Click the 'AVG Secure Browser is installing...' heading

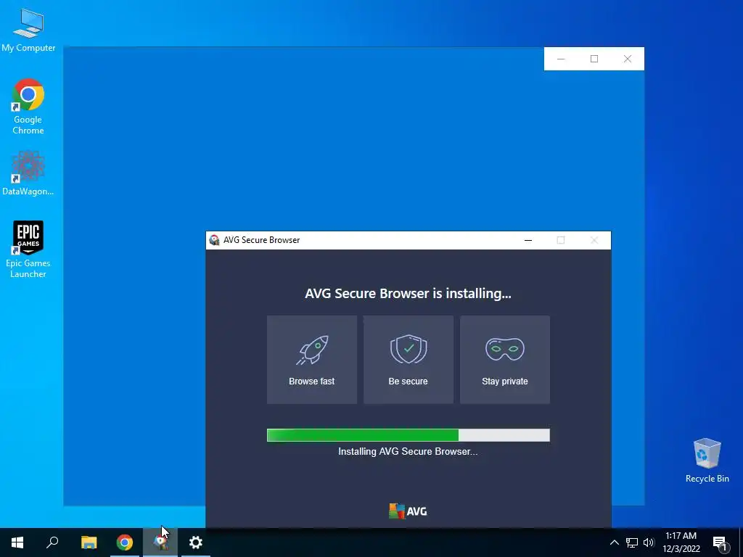pos(408,293)
